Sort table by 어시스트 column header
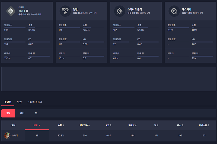 tap(204, 125)
